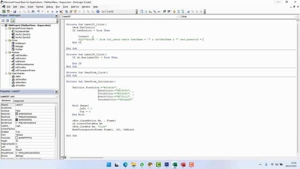Open Properties Window from toolbar icon
Screen dimensions: 300x169
[71, 11]
